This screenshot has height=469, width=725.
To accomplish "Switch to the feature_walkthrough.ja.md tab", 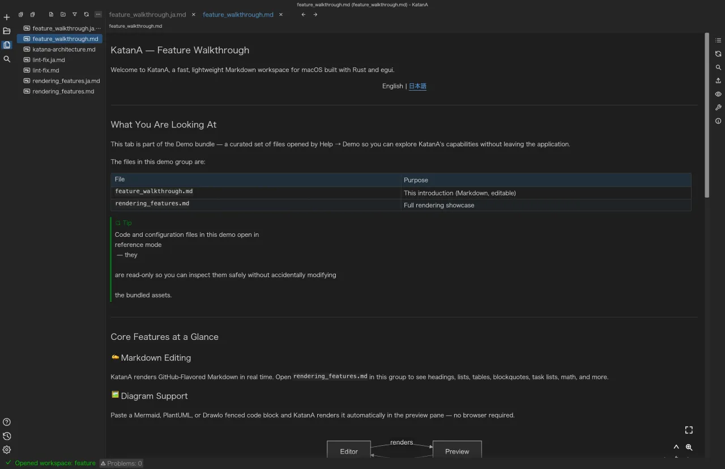I will [x=147, y=15].
